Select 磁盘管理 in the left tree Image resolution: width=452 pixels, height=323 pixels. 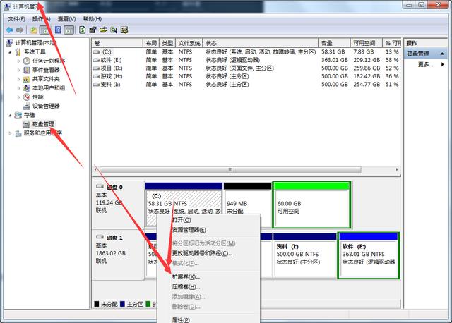click(x=42, y=124)
